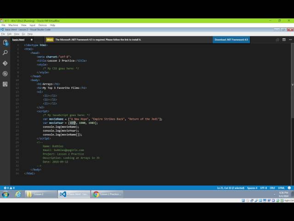
Task: Switch to the Chrome Lesson 2 Practice window
Action: [x=107, y=194]
